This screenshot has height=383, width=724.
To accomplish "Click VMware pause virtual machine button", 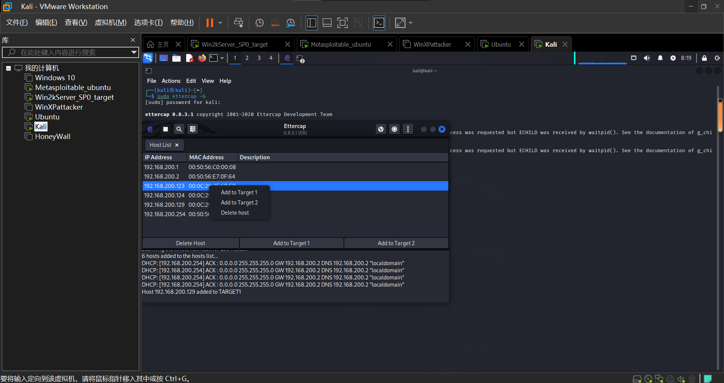I will coord(210,23).
